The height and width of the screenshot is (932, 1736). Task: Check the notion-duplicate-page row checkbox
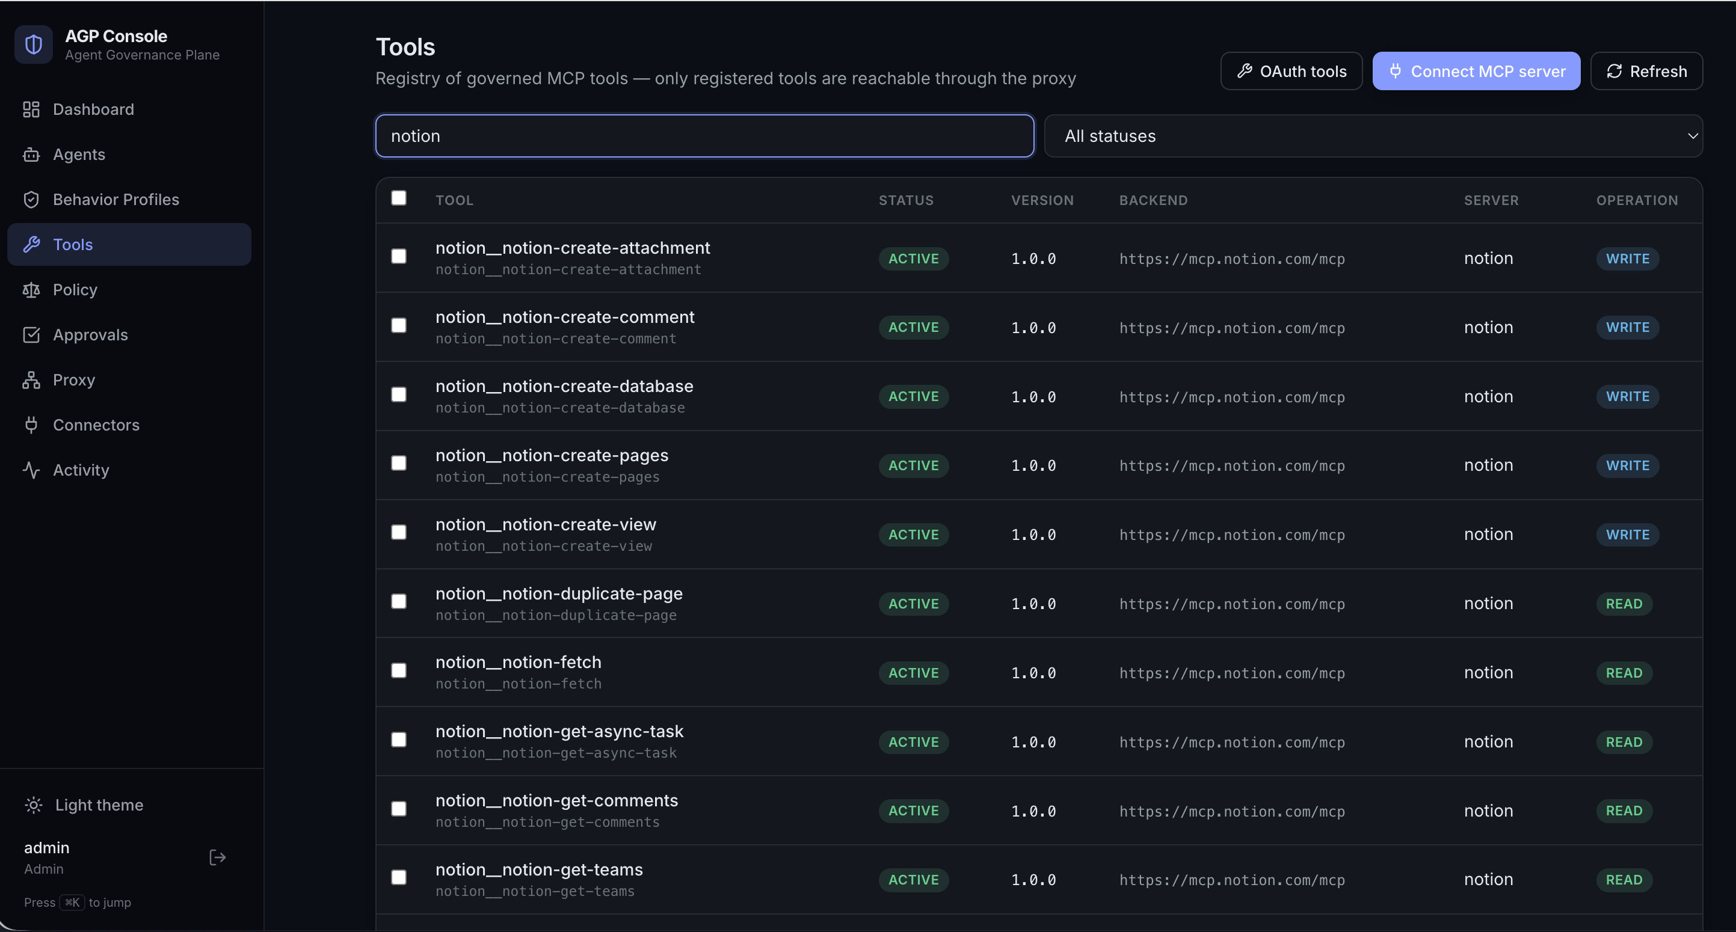click(x=399, y=602)
